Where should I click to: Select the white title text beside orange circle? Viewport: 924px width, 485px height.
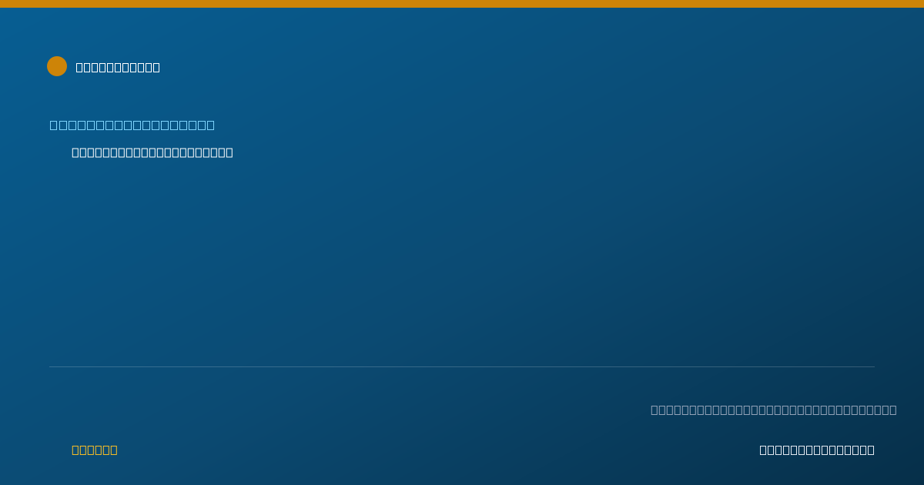pyautogui.click(x=118, y=68)
